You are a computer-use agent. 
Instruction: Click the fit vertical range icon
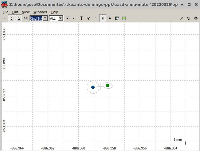tap(81, 18)
